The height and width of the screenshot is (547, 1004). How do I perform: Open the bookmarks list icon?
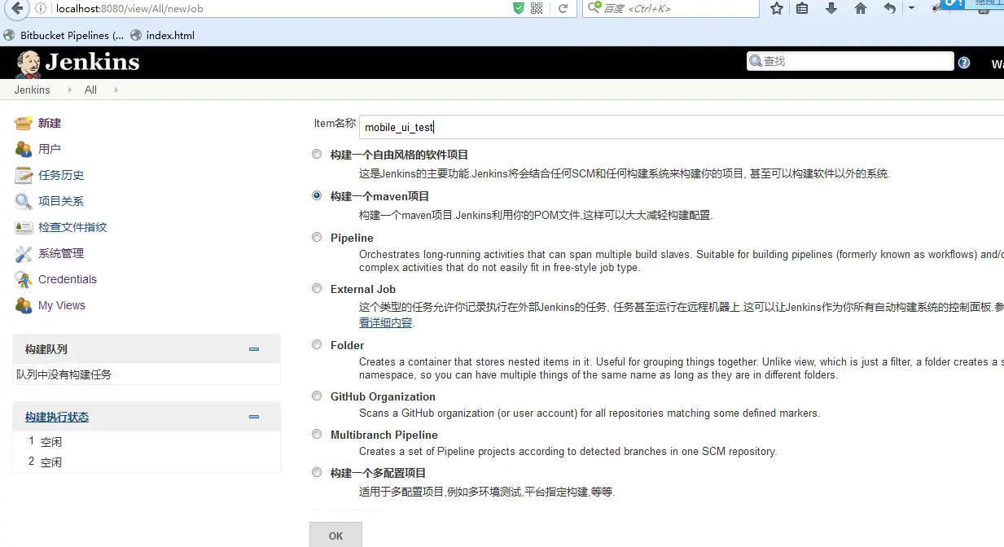point(802,8)
